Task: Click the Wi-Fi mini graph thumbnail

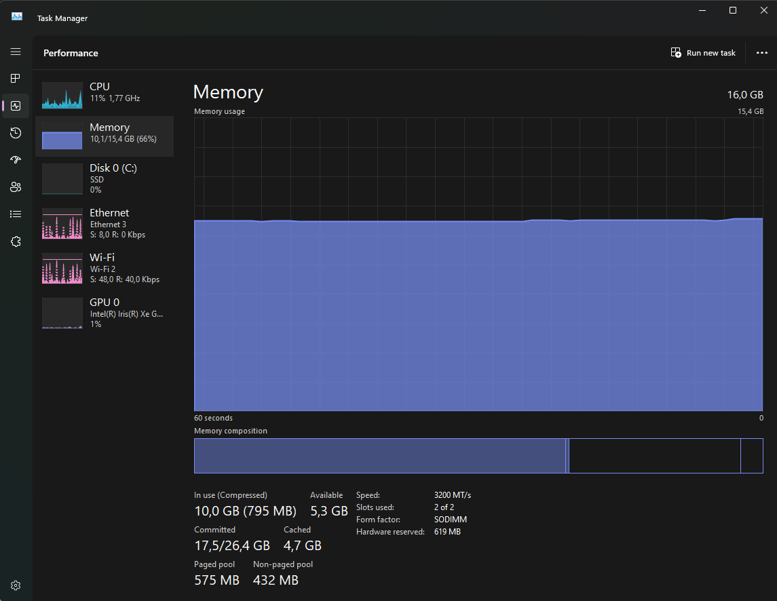Action: click(62, 268)
